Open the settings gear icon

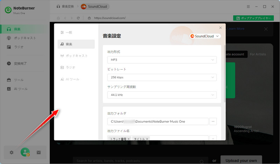pyautogui.click(x=12, y=153)
